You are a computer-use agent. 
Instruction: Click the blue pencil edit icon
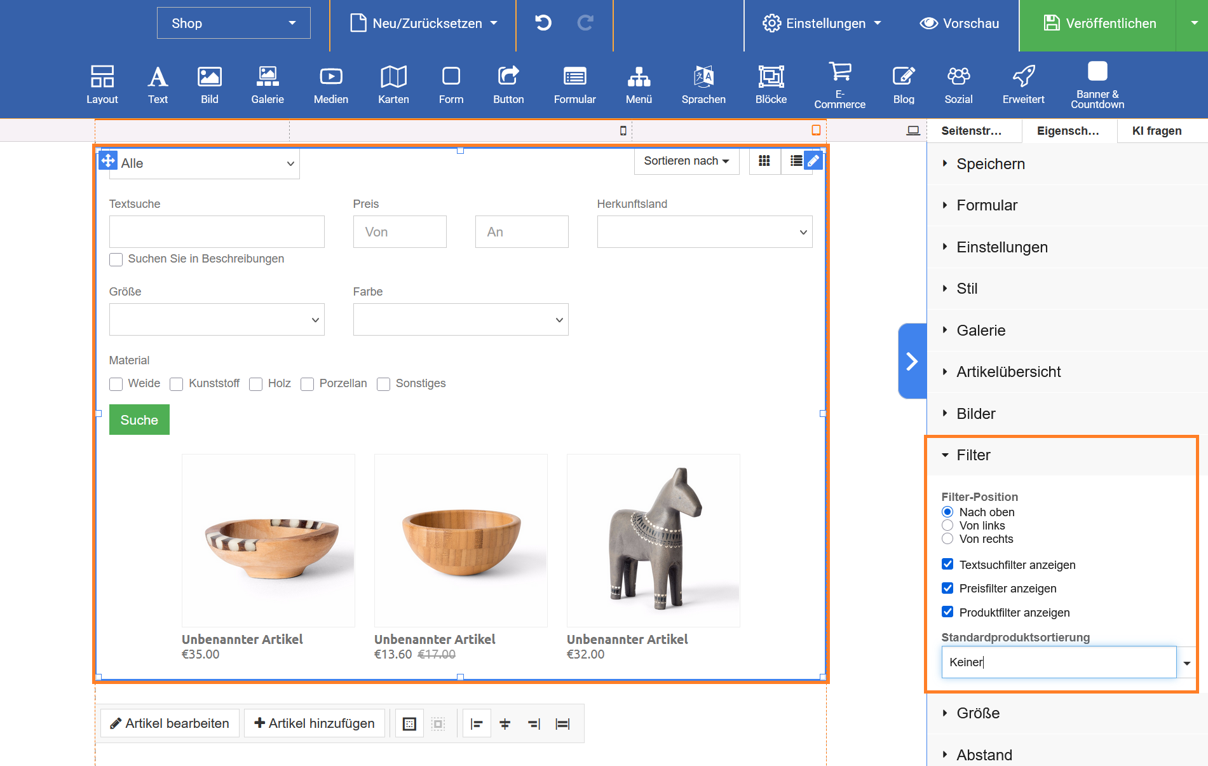click(x=813, y=161)
